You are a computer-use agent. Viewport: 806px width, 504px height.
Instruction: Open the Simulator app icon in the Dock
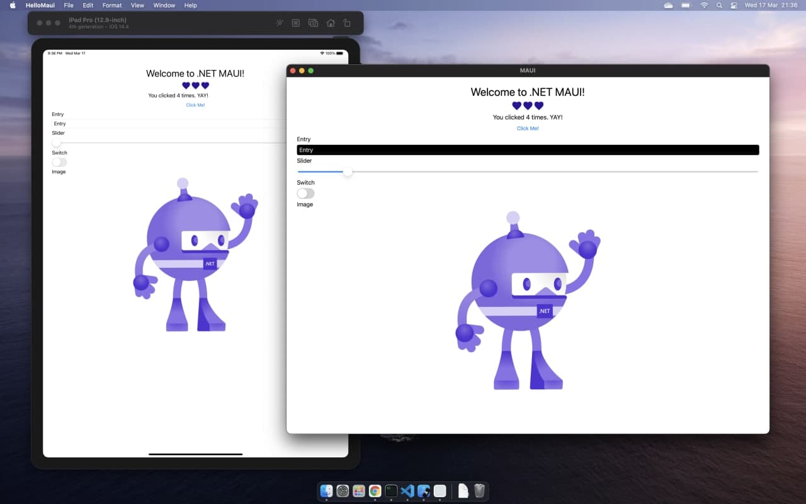pos(424,491)
